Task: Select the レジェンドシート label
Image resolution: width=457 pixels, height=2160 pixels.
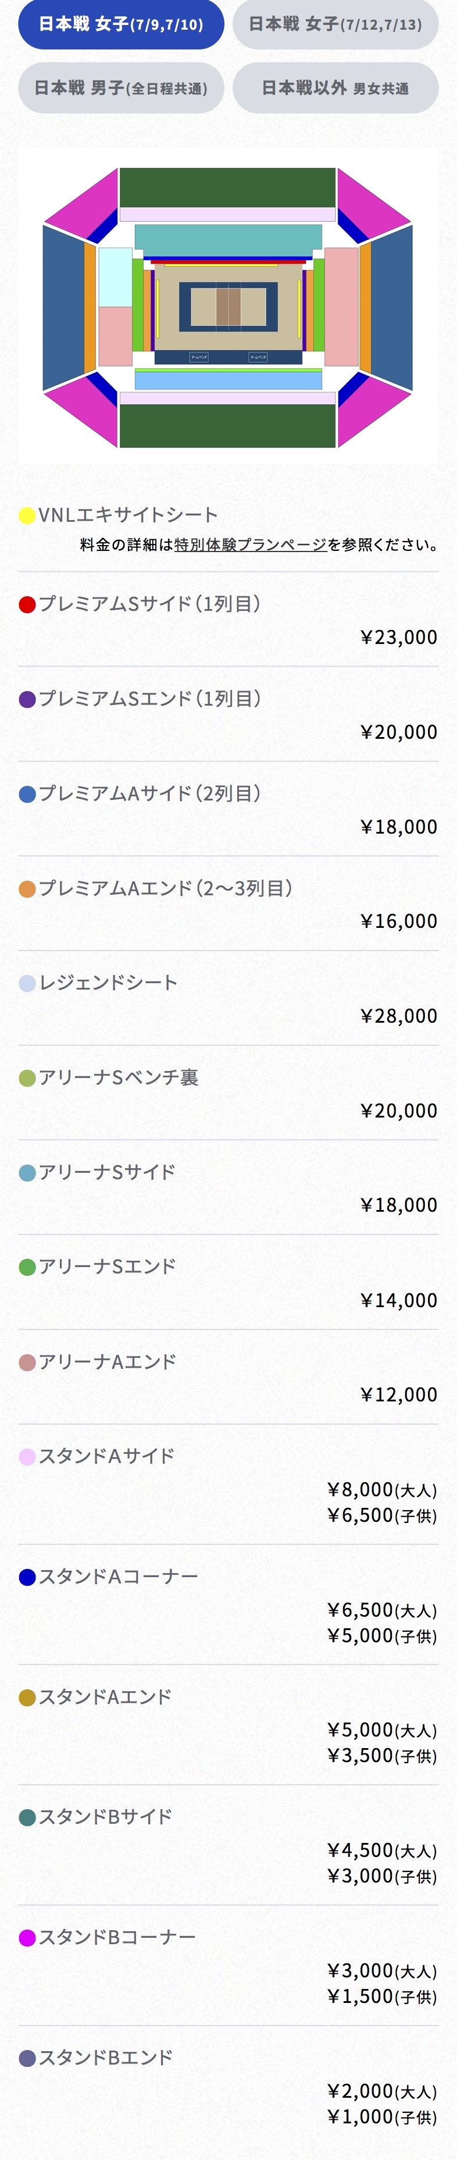Action: coord(108,983)
